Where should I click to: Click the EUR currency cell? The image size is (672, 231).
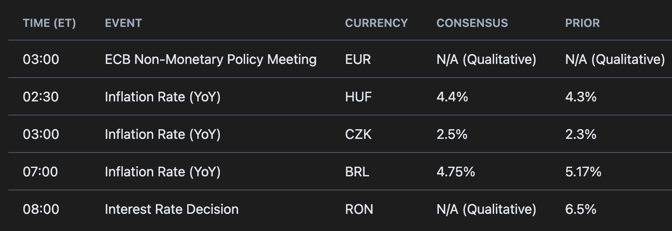pyautogui.click(x=358, y=59)
